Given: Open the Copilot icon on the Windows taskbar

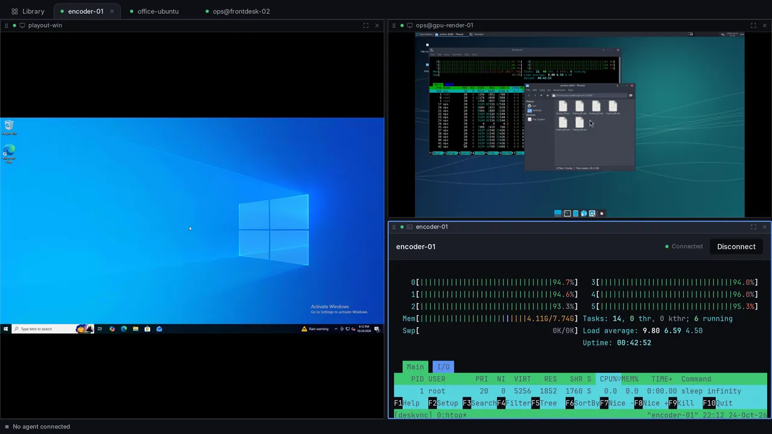Looking at the screenshot, I should click(x=112, y=329).
